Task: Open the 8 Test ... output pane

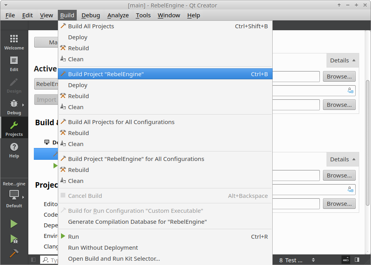Action: pos(291,260)
